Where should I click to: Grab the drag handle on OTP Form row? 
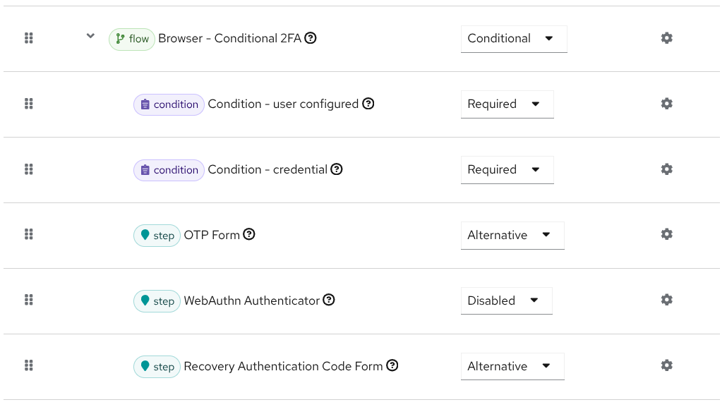point(29,234)
